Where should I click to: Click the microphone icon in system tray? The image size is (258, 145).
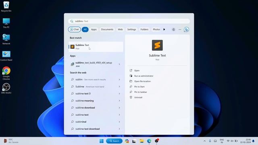[210, 141]
